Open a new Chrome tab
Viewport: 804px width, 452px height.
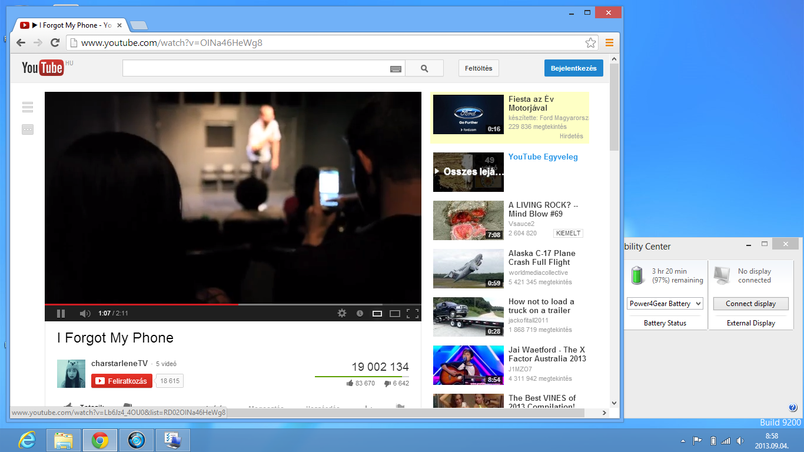click(139, 25)
